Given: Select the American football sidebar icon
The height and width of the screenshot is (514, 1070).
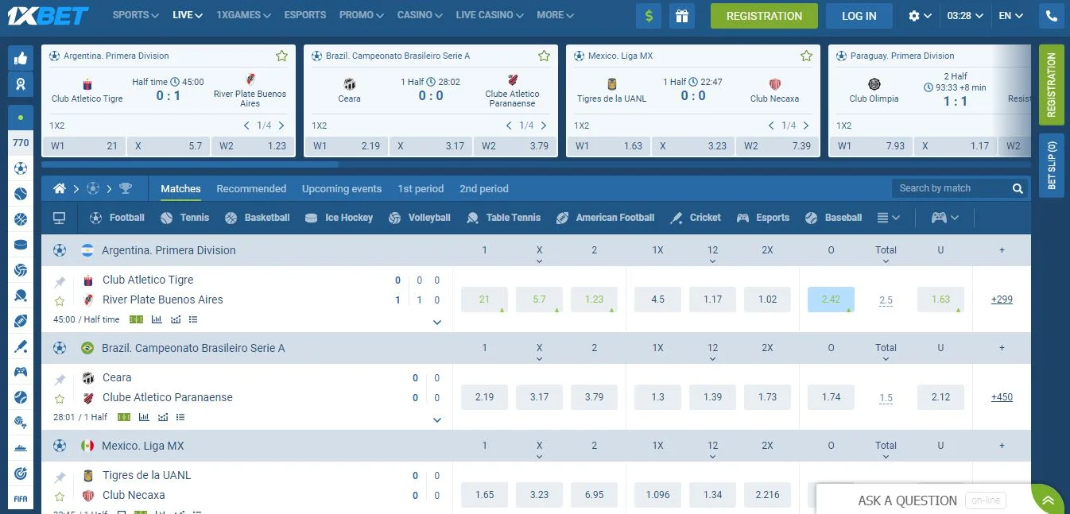Looking at the screenshot, I should click(21, 321).
